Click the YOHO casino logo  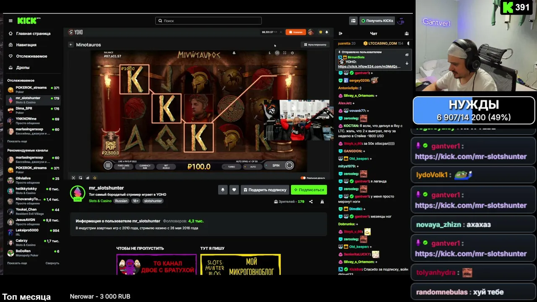pyautogui.click(x=76, y=32)
